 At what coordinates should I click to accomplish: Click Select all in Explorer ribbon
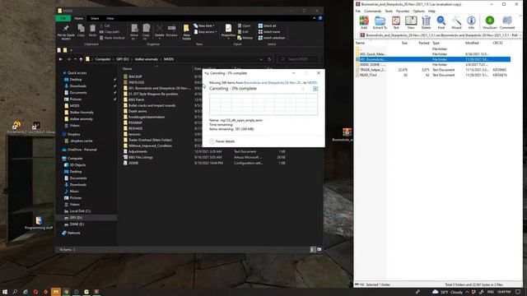(x=267, y=25)
